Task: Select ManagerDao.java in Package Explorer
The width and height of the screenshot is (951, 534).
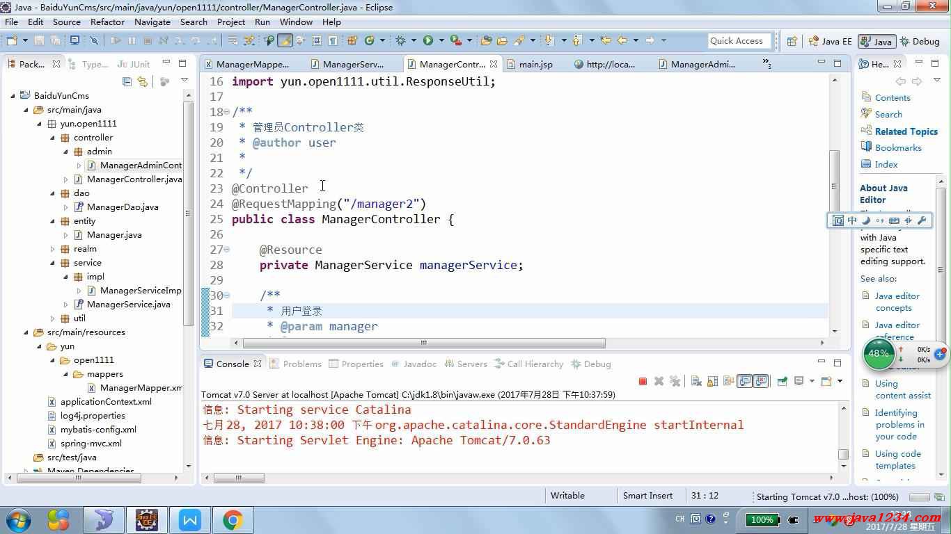Action: (123, 207)
